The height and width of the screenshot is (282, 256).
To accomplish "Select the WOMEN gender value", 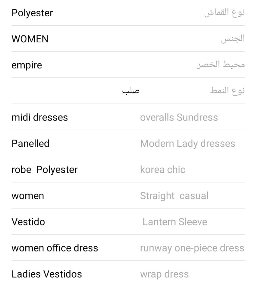I will pos(30,39).
